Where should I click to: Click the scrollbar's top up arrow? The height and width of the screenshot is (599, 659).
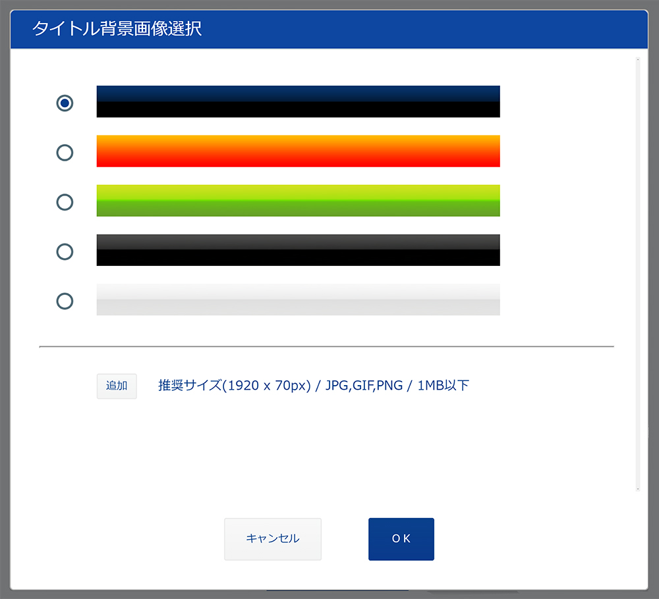tap(637, 60)
